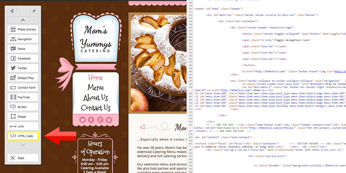Click the Line widget icon
Viewport: 346px width, 173px height.
[x=13, y=126]
